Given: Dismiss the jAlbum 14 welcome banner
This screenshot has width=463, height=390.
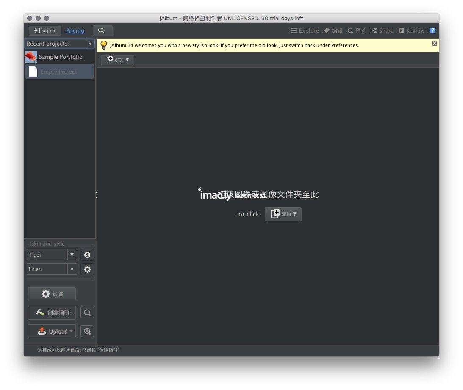Looking at the screenshot, I should click(x=434, y=43).
